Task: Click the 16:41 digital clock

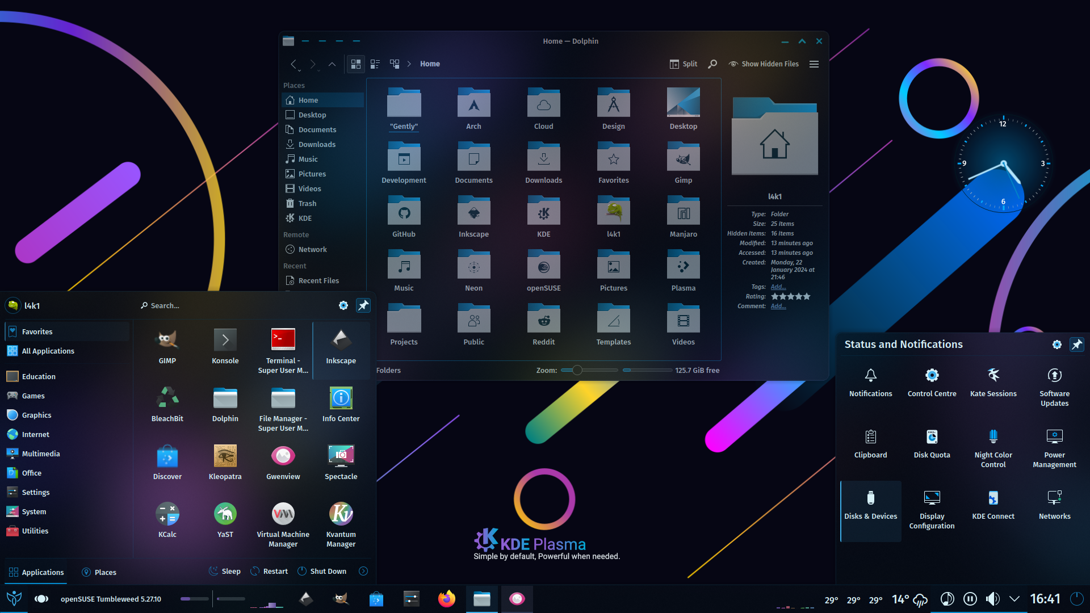Action: (x=1045, y=599)
